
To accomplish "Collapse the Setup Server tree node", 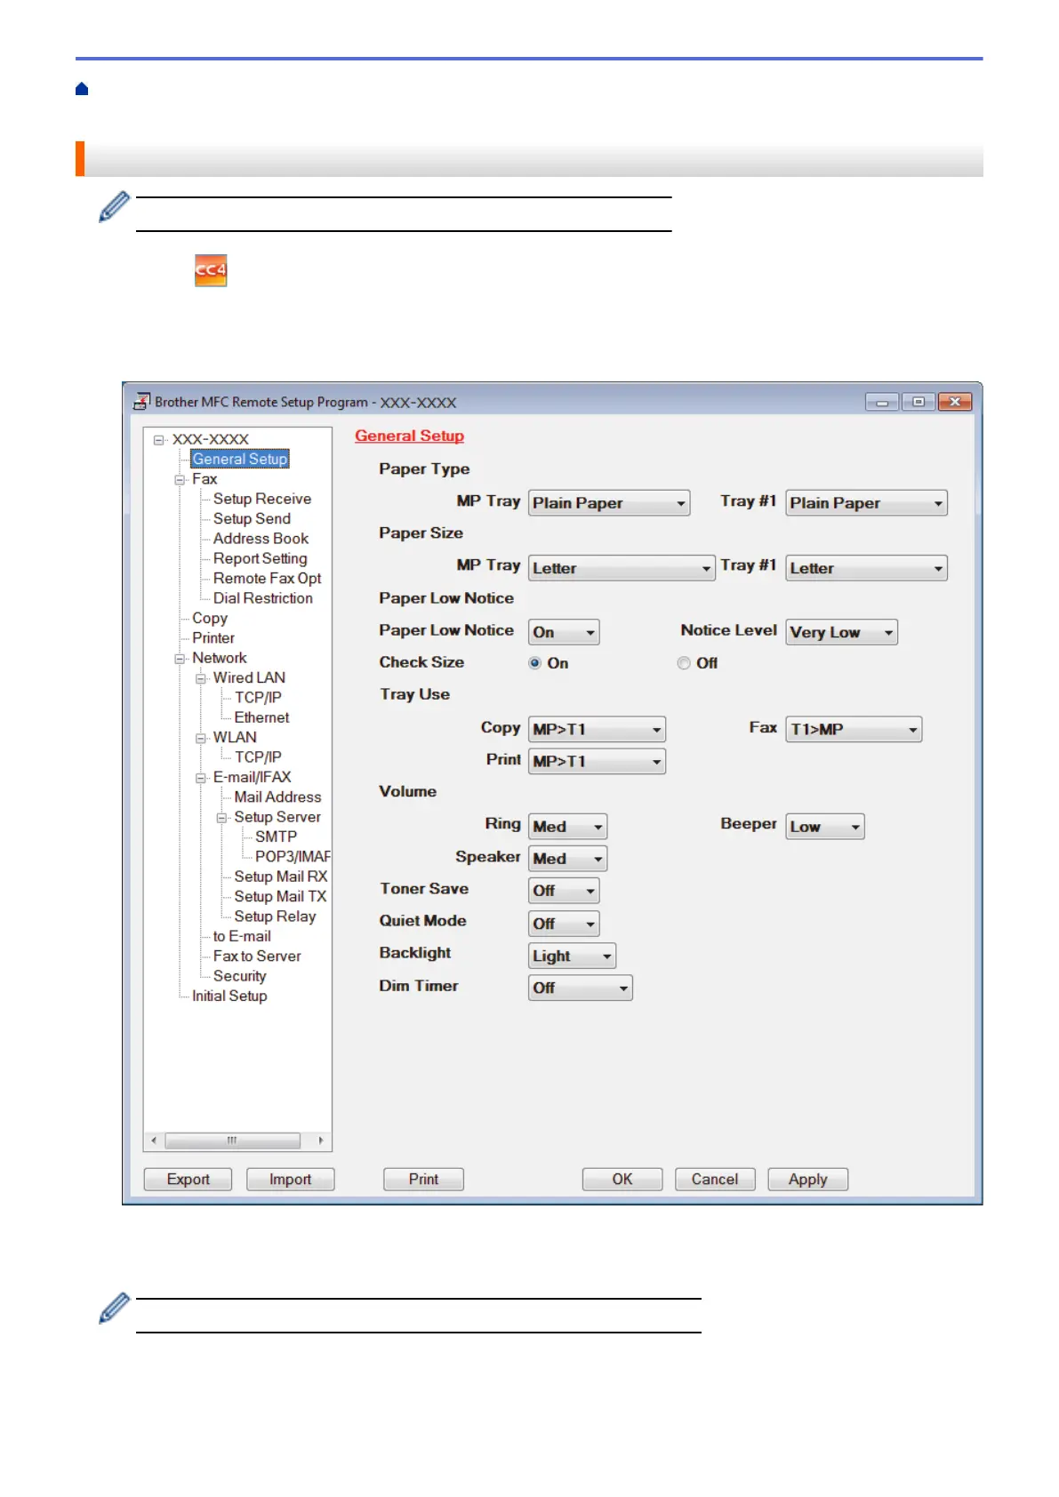I will coord(222,817).
